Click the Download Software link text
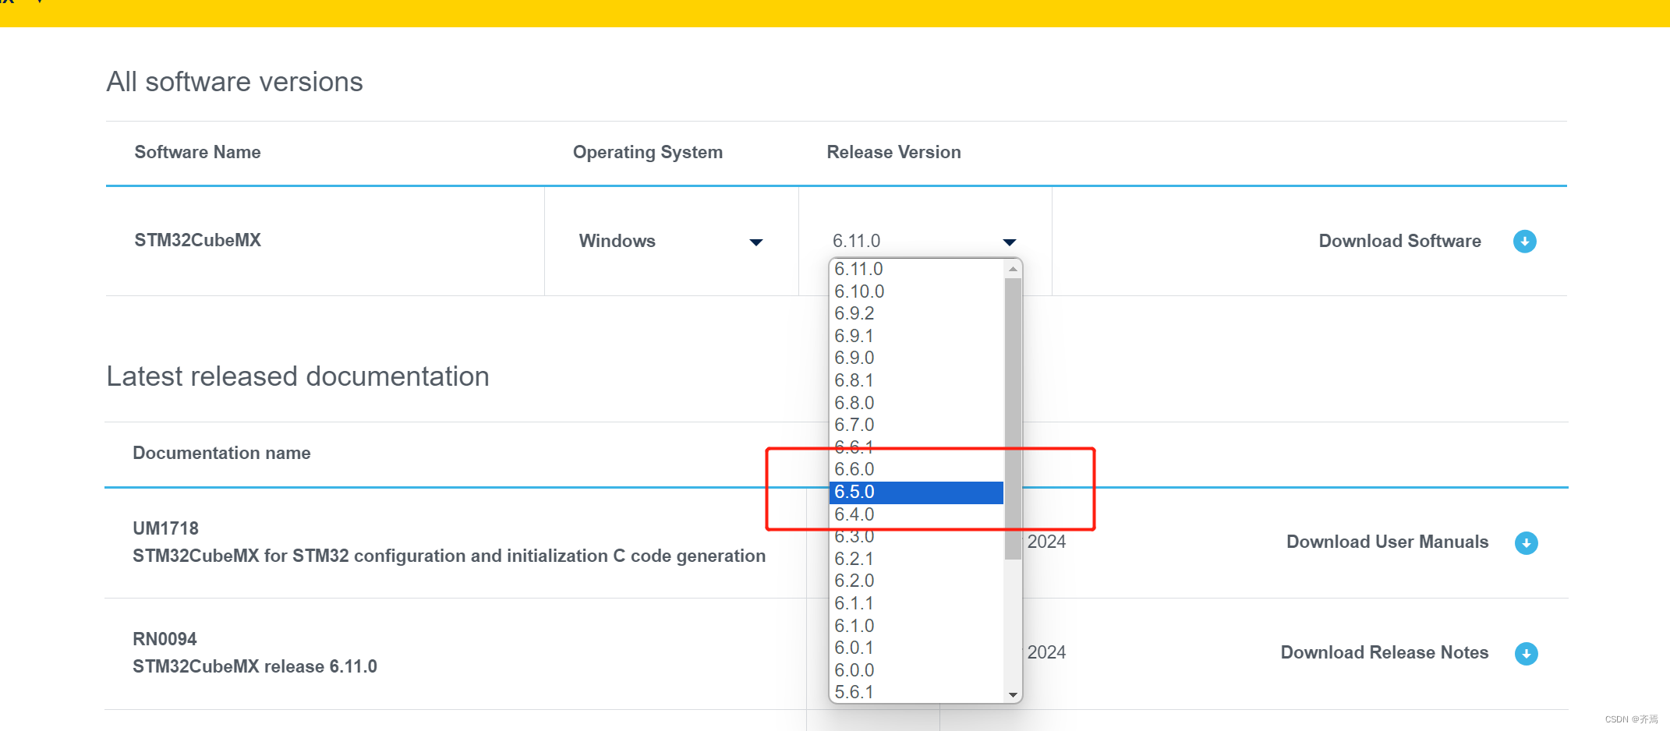The height and width of the screenshot is (731, 1670). tap(1399, 242)
